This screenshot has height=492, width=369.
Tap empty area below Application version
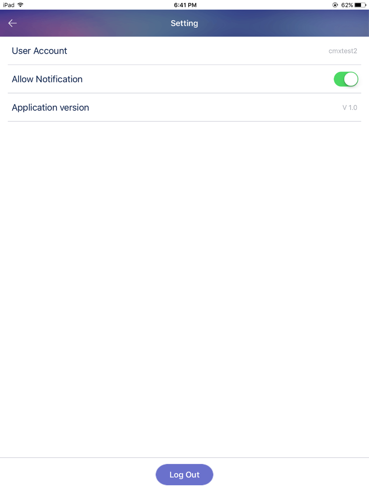pyautogui.click(x=184, y=288)
